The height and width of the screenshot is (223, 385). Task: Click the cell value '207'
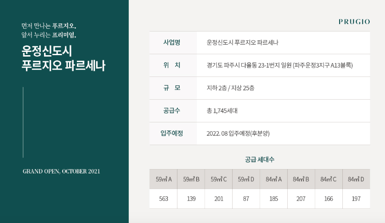click(x=301, y=199)
